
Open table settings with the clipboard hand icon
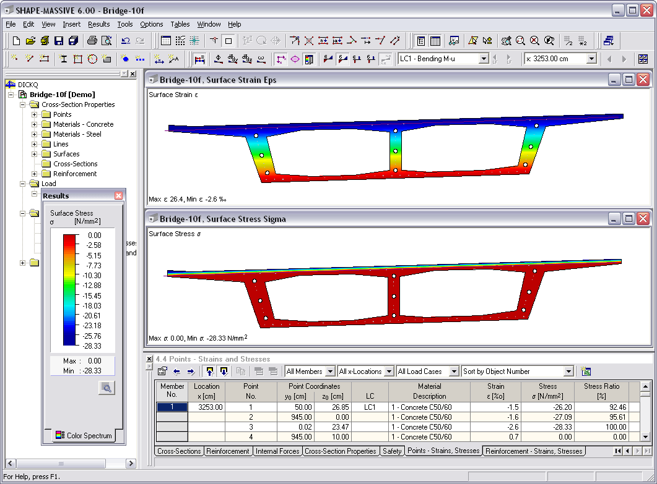pos(163,371)
